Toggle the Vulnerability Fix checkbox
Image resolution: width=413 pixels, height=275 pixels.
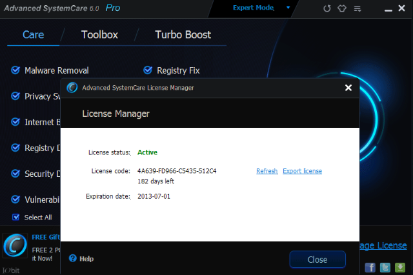pyautogui.click(x=15, y=199)
